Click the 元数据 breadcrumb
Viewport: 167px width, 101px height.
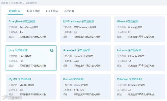pyautogui.click(x=5, y=3)
